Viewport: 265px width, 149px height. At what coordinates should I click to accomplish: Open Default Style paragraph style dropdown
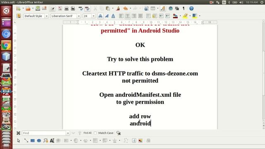point(46,16)
